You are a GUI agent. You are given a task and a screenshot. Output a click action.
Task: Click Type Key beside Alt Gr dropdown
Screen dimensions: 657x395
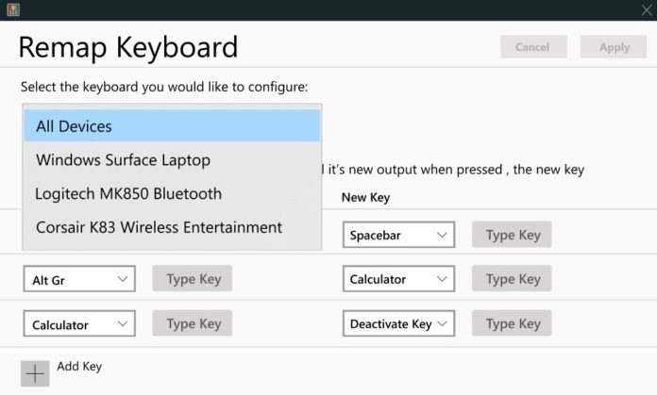point(194,279)
